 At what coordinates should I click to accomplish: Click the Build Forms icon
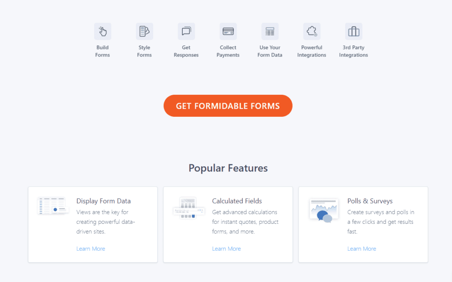[102, 31]
